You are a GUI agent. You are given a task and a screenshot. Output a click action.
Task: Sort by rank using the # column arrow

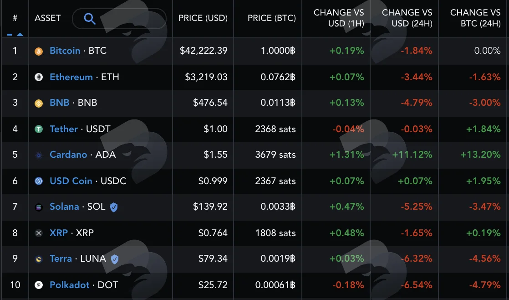(x=20, y=35)
